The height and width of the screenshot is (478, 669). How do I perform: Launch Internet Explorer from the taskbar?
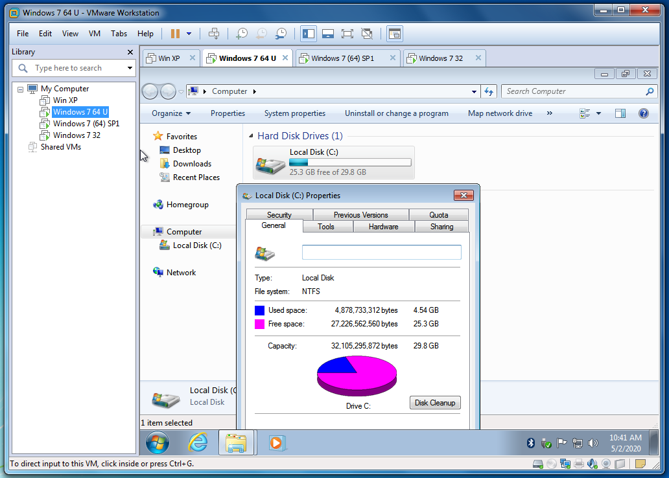pyautogui.click(x=198, y=442)
